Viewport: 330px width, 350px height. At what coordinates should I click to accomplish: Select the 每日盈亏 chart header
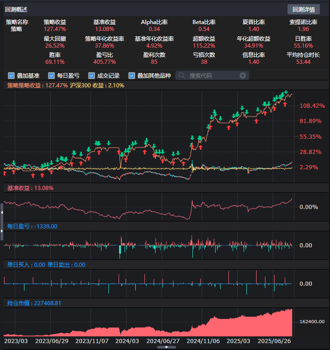pyautogui.click(x=32, y=227)
